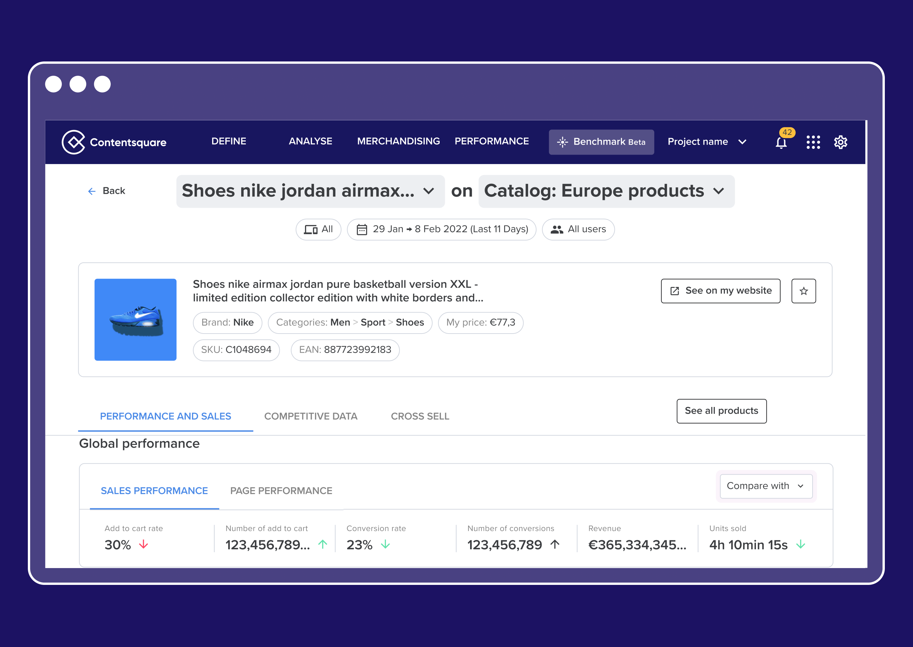Open the All devices filter
Viewport: 913px width, 647px height.
pyautogui.click(x=318, y=229)
